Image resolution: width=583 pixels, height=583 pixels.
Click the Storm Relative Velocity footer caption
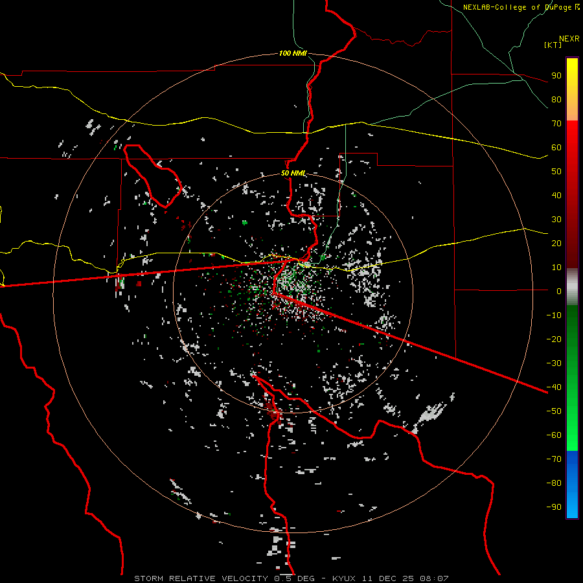291,578
